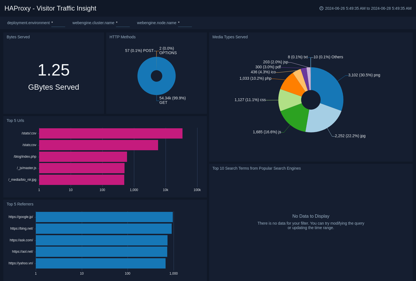The image size is (416, 281).
Task: Click the 10 (0.1%) Others label
Action: 328,57
